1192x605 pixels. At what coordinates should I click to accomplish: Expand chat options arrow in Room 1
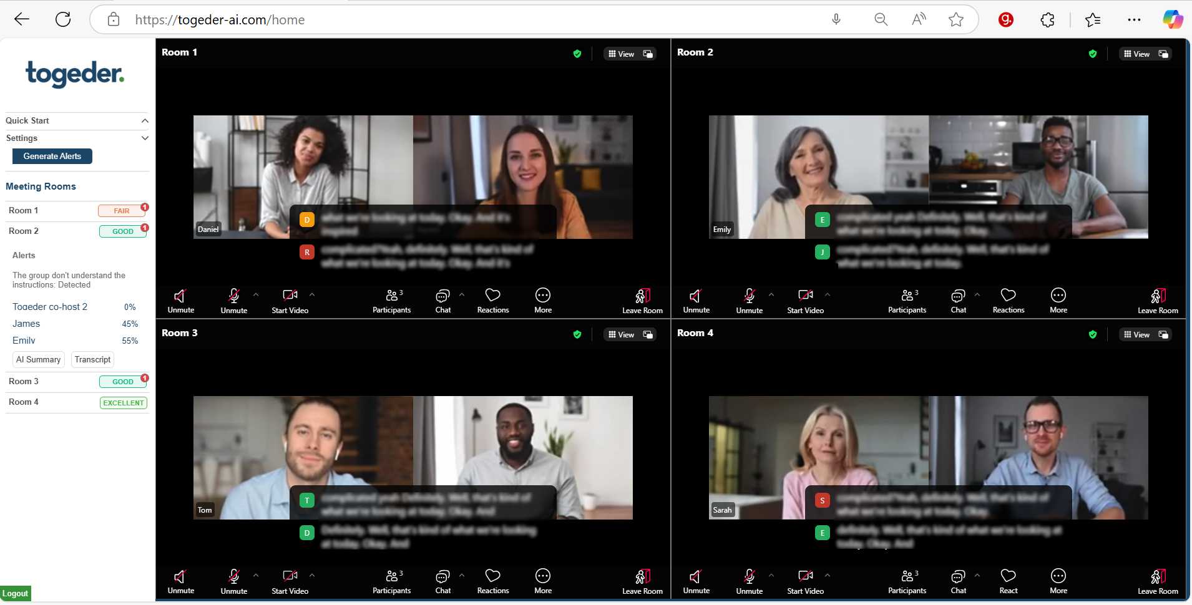(x=462, y=294)
